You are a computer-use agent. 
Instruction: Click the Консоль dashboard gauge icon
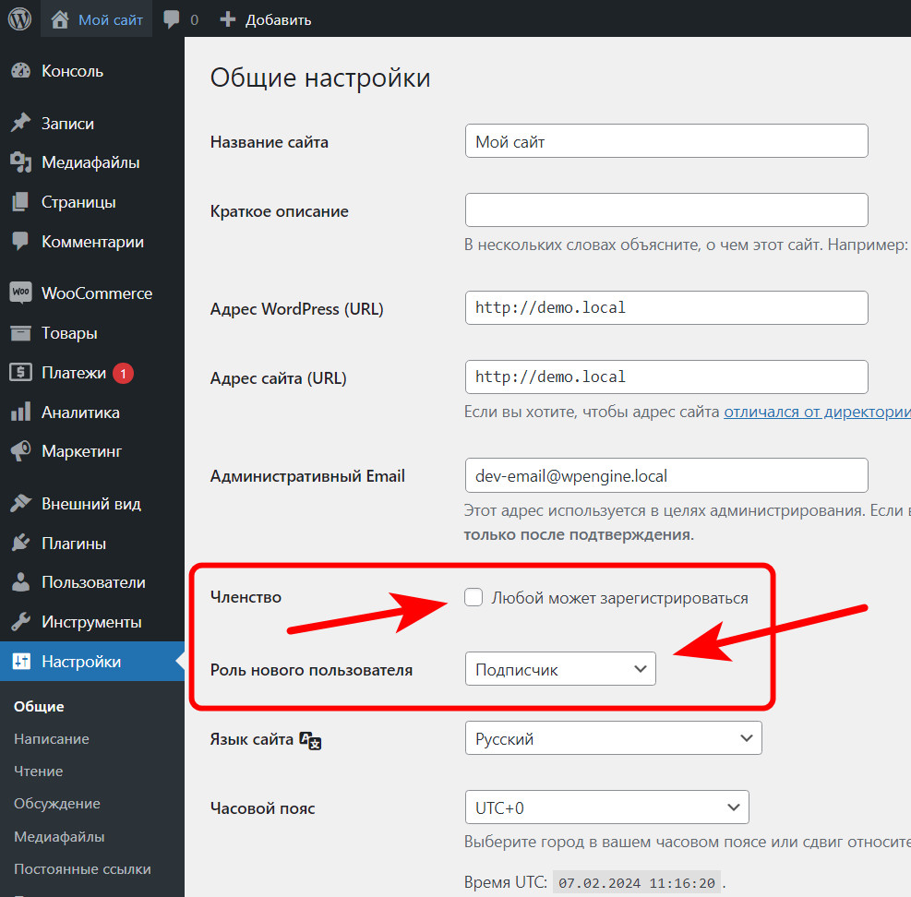coord(21,71)
